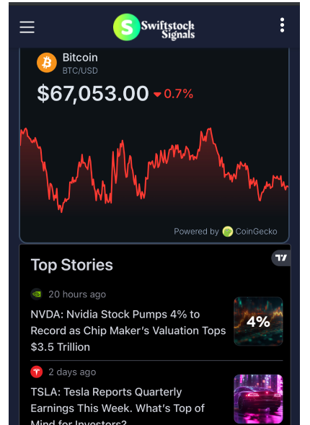Click the highest peak on Bitcoin chart
The height and width of the screenshot is (425, 310).
click(x=209, y=129)
